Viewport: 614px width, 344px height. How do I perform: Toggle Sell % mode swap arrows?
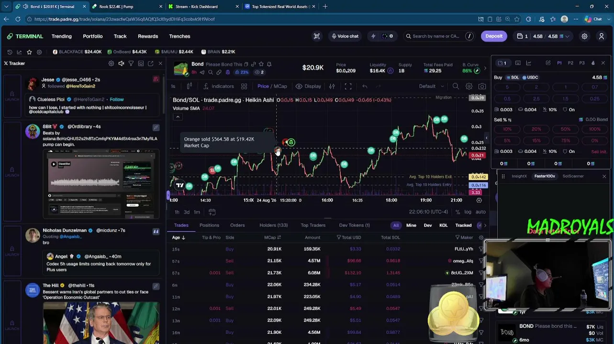[x=509, y=120]
